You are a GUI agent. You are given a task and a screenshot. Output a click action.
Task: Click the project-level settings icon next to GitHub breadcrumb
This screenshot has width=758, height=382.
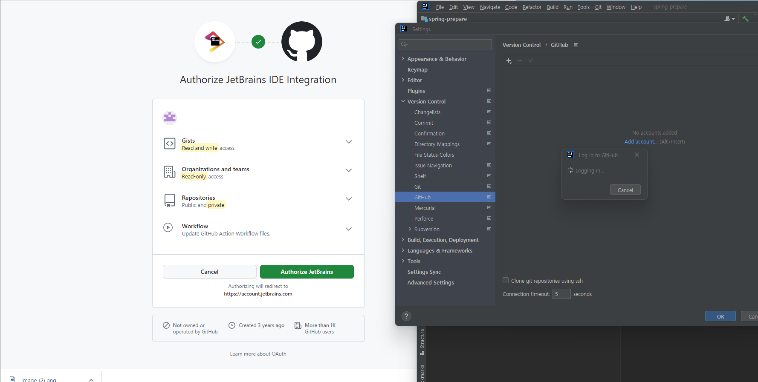tap(576, 45)
